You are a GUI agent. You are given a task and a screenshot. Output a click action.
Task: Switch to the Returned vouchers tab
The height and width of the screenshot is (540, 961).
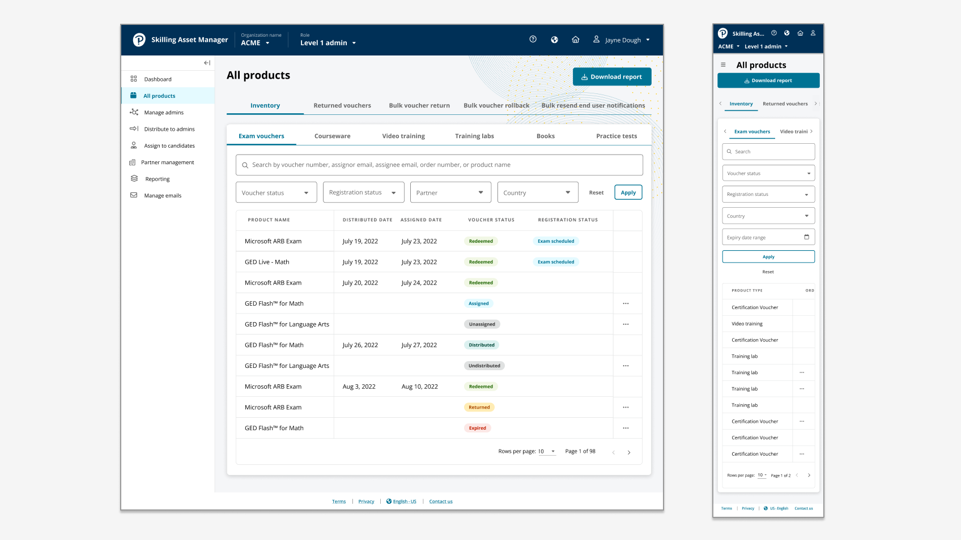coord(342,105)
